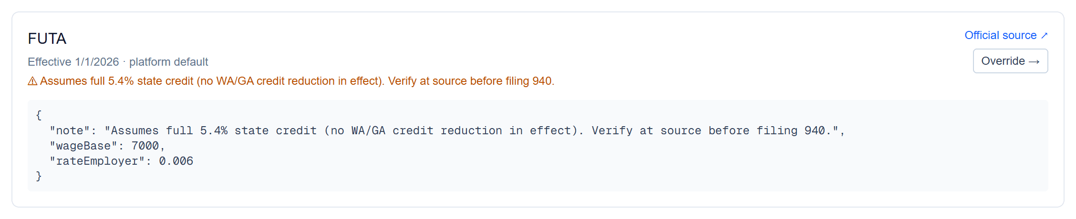This screenshot has width=1076, height=219.
Task: Click the 0.006 employer rate value
Action: click(x=176, y=161)
